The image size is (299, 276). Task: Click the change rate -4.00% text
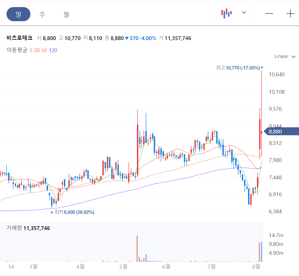tap(148, 38)
